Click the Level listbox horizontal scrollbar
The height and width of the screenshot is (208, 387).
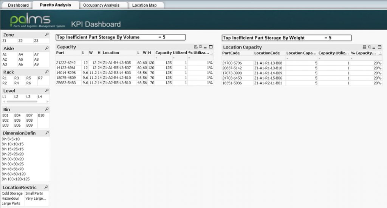point(22,101)
